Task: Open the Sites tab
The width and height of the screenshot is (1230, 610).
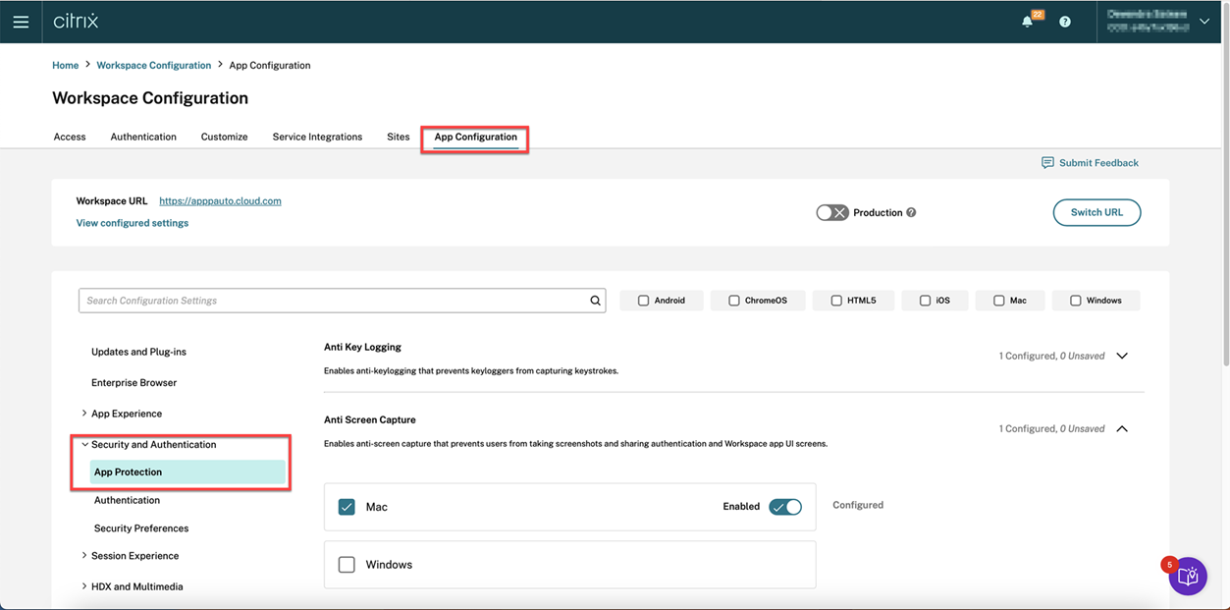Action: [x=398, y=137]
